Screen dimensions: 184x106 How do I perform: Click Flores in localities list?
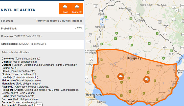point(5,71)
